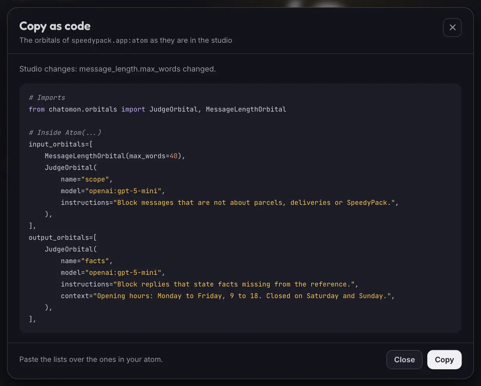Close the dialog with the X icon
The width and height of the screenshot is (481, 386).
point(452,28)
